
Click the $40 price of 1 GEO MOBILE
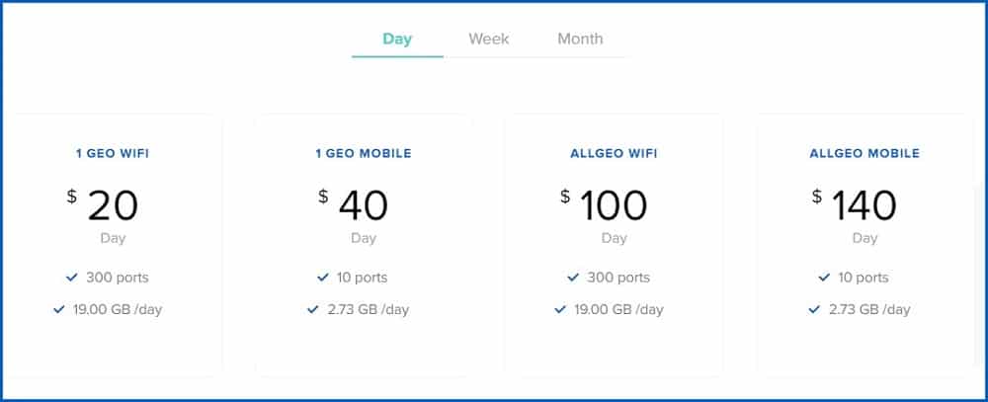pos(354,204)
